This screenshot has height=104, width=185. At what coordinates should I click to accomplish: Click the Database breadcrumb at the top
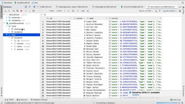click(x=7, y=3)
